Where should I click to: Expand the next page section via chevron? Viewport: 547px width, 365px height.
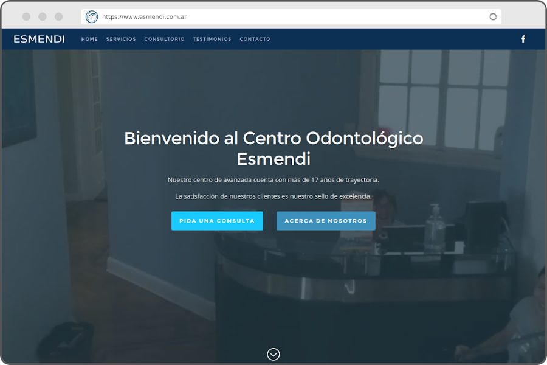273,354
